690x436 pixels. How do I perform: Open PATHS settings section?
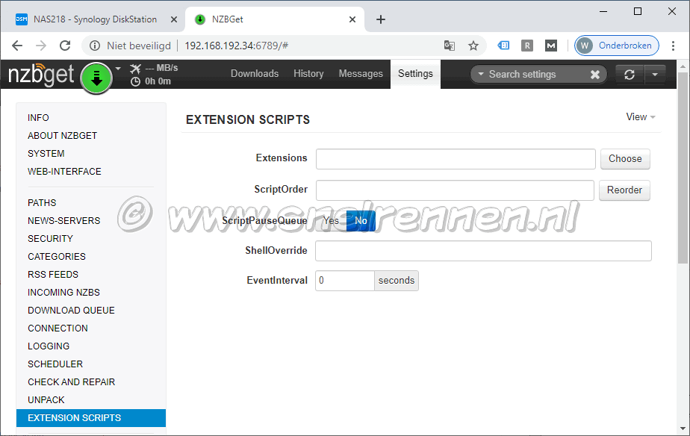tap(42, 203)
